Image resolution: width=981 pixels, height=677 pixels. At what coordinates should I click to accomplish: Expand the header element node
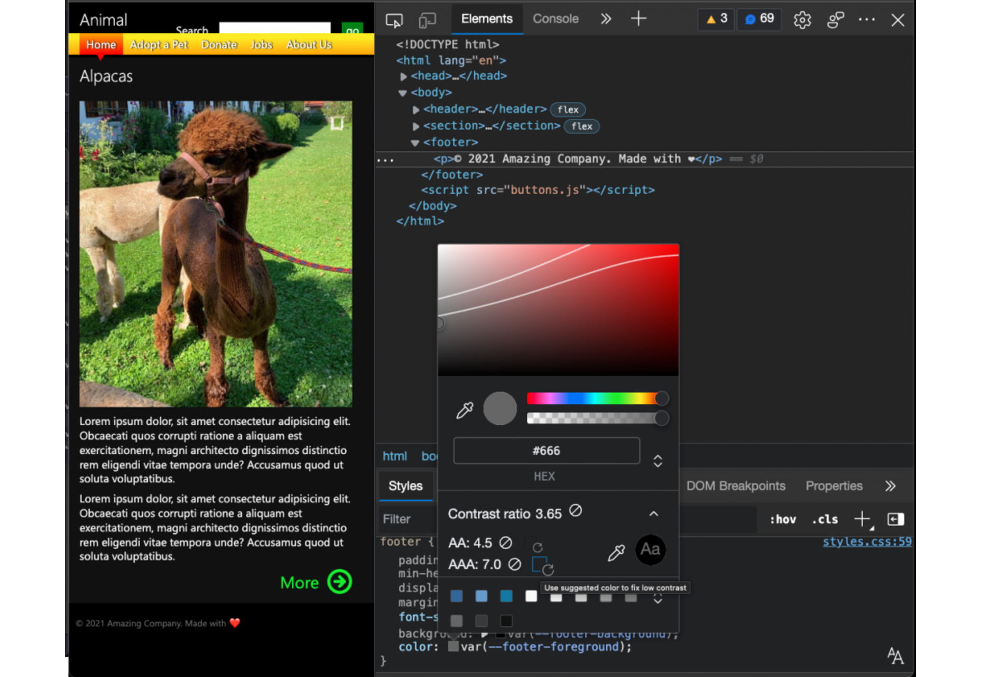point(416,110)
